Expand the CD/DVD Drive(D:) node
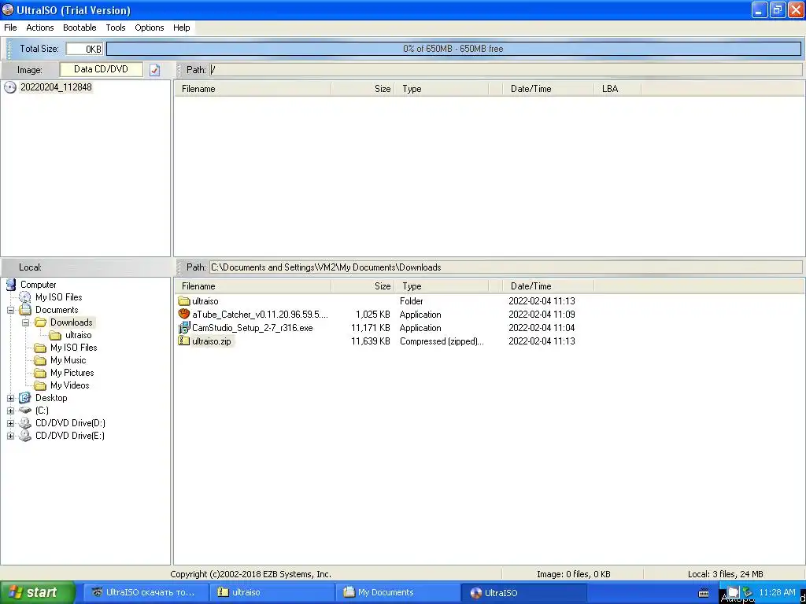This screenshot has height=604, width=806. (x=10, y=423)
